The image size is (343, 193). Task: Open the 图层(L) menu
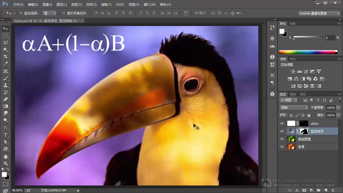62,5
